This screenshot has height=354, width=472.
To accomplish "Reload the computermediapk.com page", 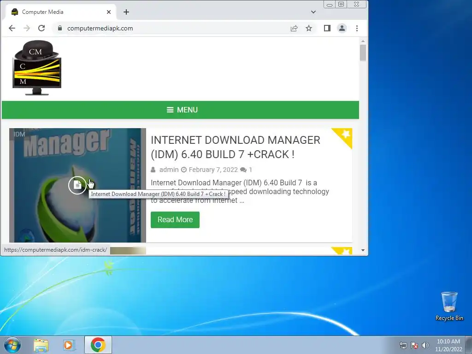I will tap(41, 28).
